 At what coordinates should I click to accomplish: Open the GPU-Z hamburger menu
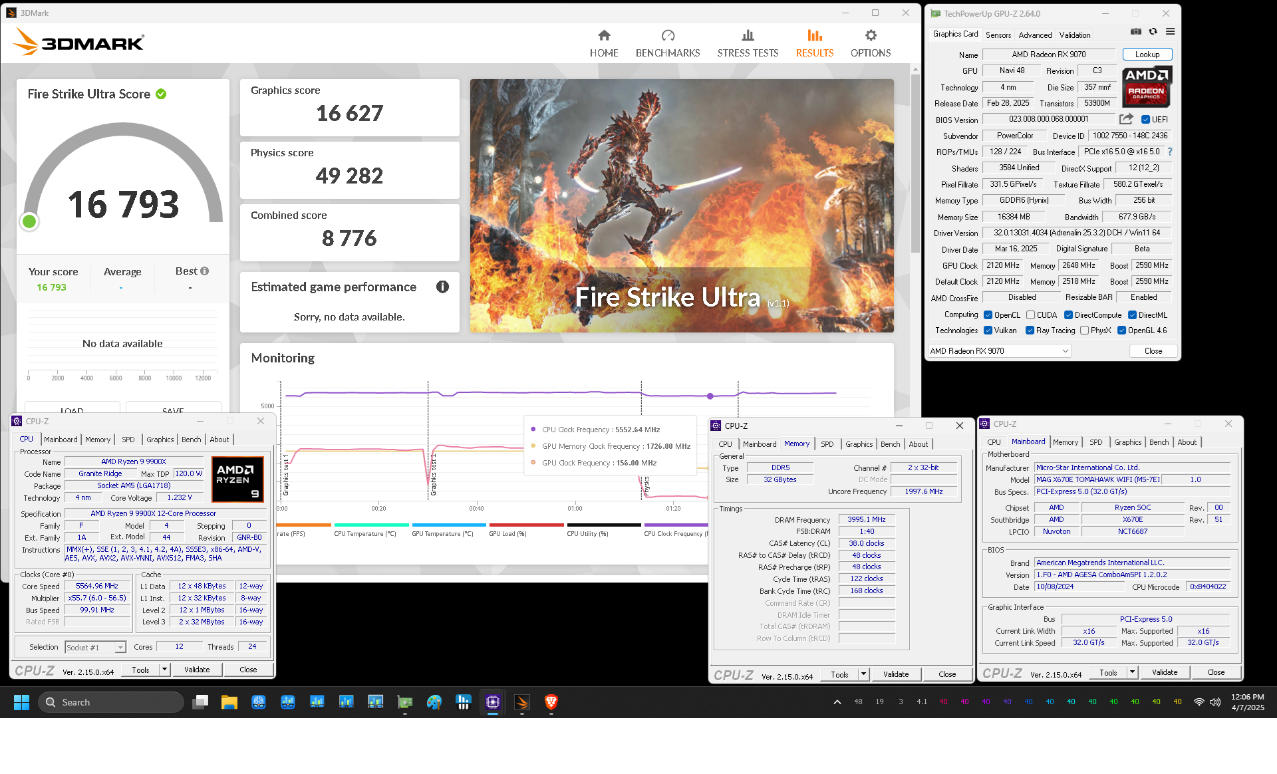[1170, 32]
